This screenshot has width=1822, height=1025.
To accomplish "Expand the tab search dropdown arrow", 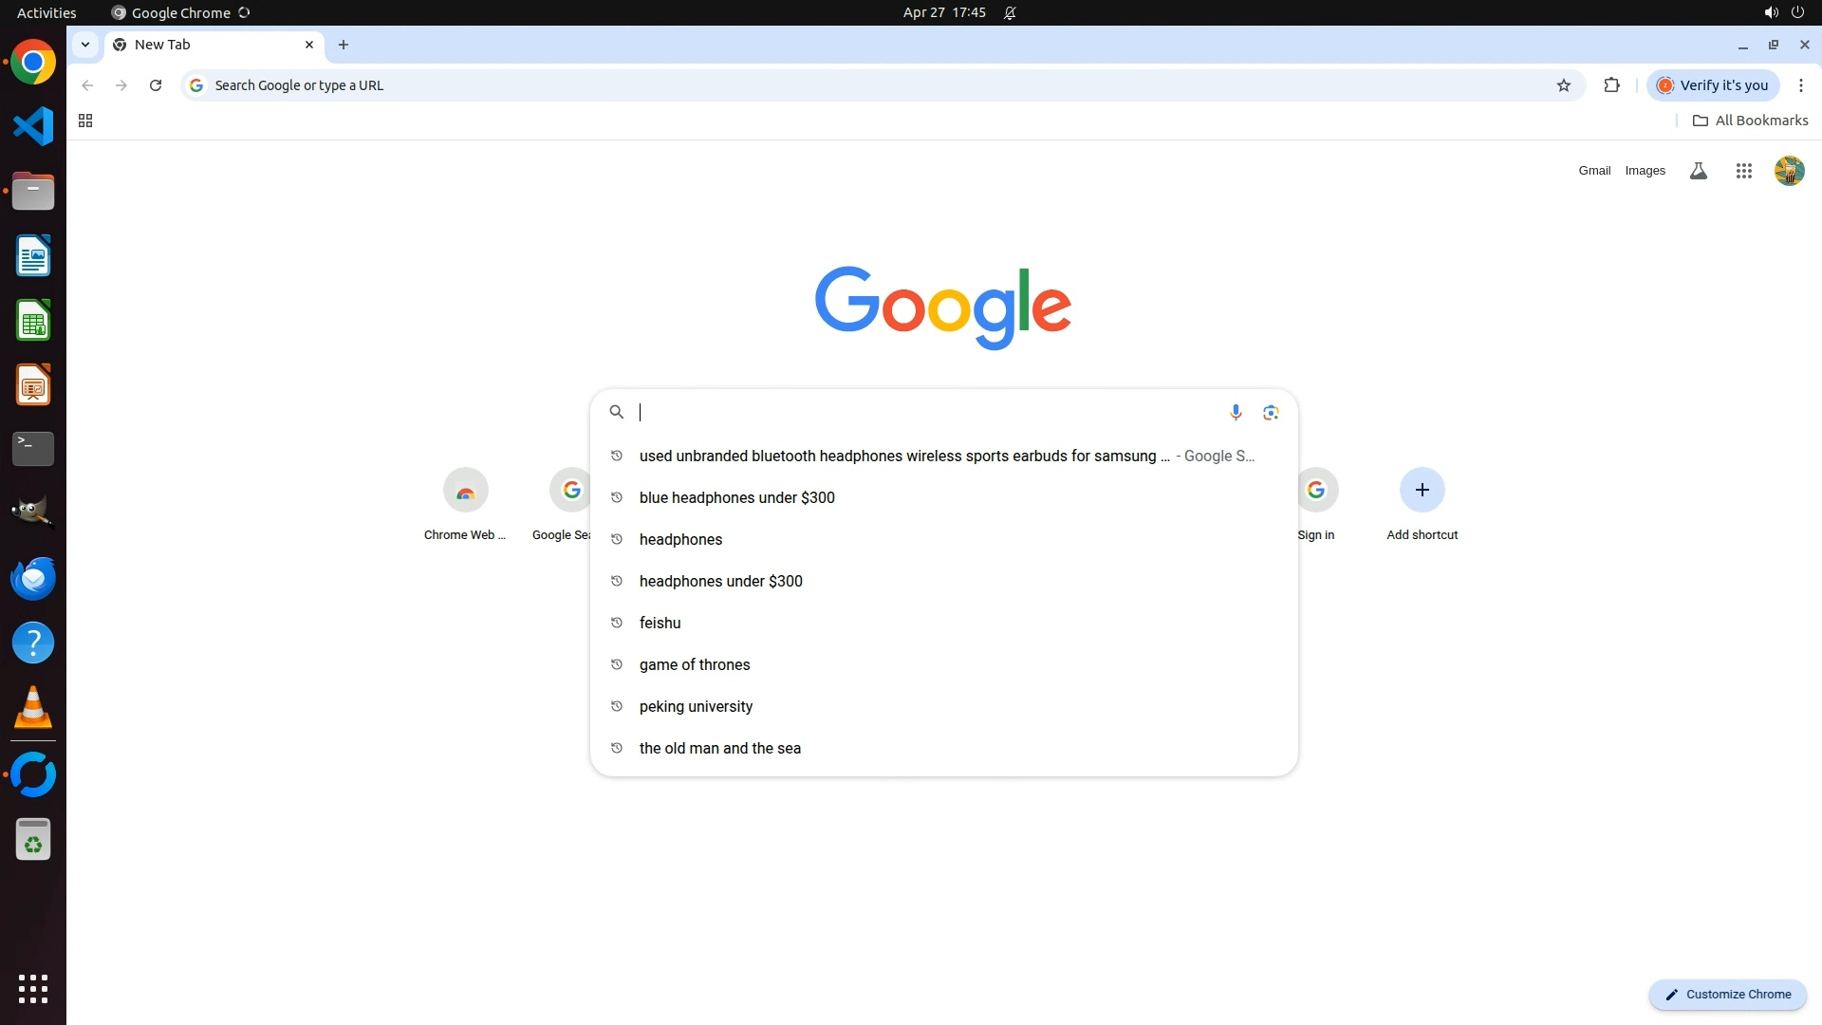I will pyautogui.click(x=85, y=45).
